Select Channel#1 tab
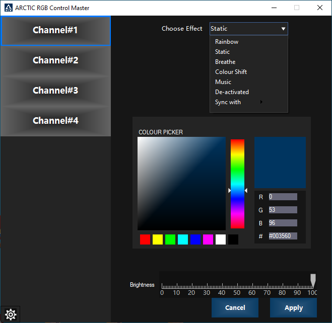 coord(55,31)
